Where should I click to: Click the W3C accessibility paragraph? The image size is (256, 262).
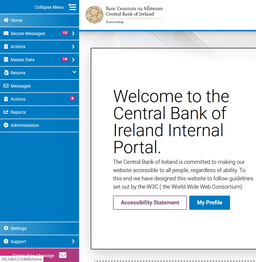click(183, 174)
